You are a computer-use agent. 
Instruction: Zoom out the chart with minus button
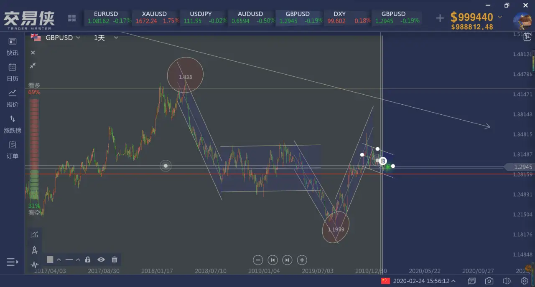(258, 260)
